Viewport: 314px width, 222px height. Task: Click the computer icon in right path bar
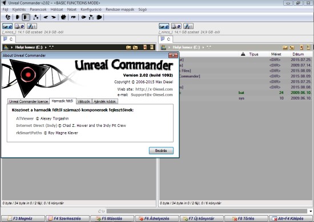point(163,47)
